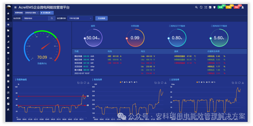
Task: Close the 变电所运行看板 tab
Action: coord(37,13)
